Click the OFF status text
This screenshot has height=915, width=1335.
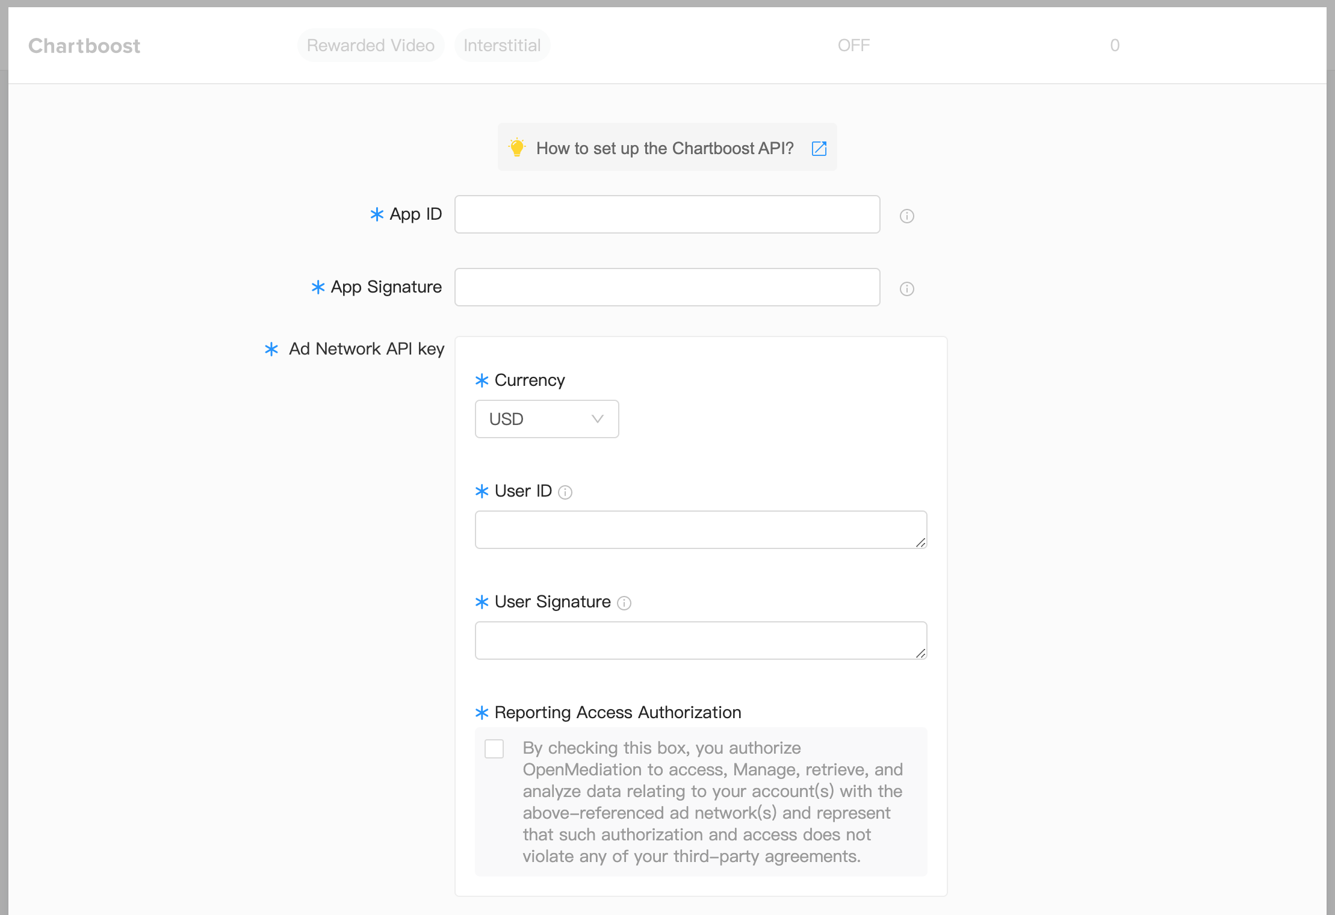point(854,45)
